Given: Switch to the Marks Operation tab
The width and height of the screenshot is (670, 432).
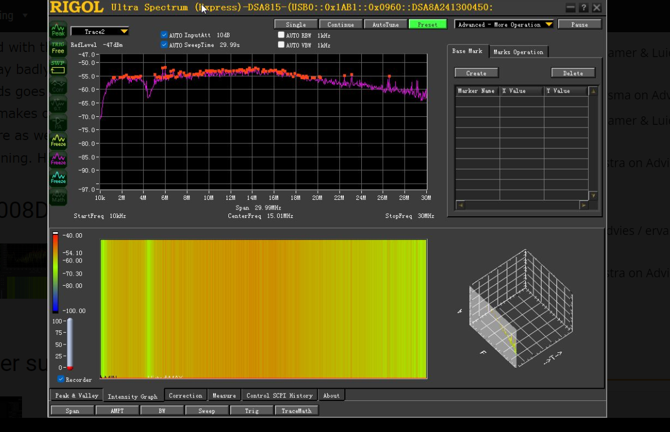Looking at the screenshot, I should [518, 52].
